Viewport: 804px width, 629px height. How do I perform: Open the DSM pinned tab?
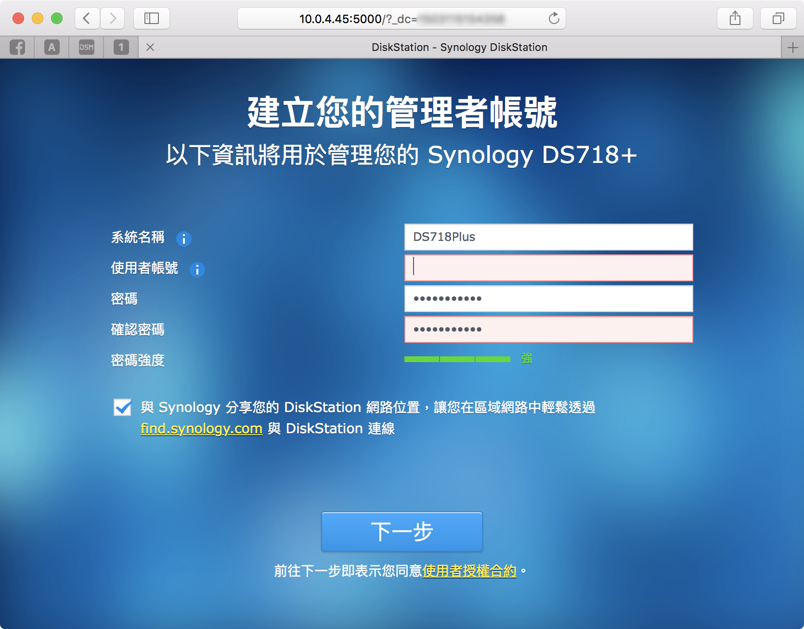[87, 47]
